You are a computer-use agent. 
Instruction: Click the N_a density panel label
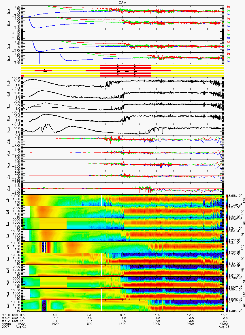[x=9, y=130]
